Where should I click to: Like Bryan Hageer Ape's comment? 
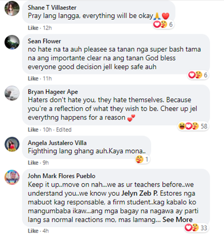pyautogui.click(x=33, y=129)
